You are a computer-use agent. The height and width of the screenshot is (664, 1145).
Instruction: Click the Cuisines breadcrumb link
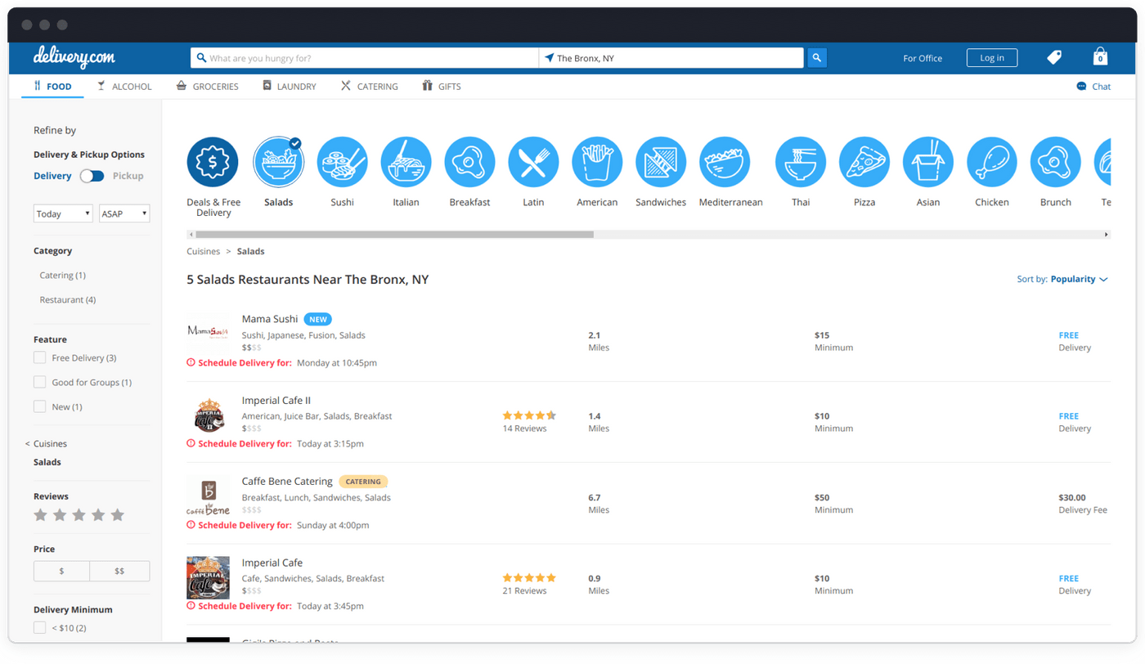pos(203,251)
